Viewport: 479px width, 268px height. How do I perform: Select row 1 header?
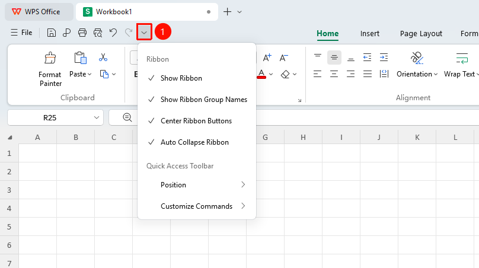click(9, 153)
